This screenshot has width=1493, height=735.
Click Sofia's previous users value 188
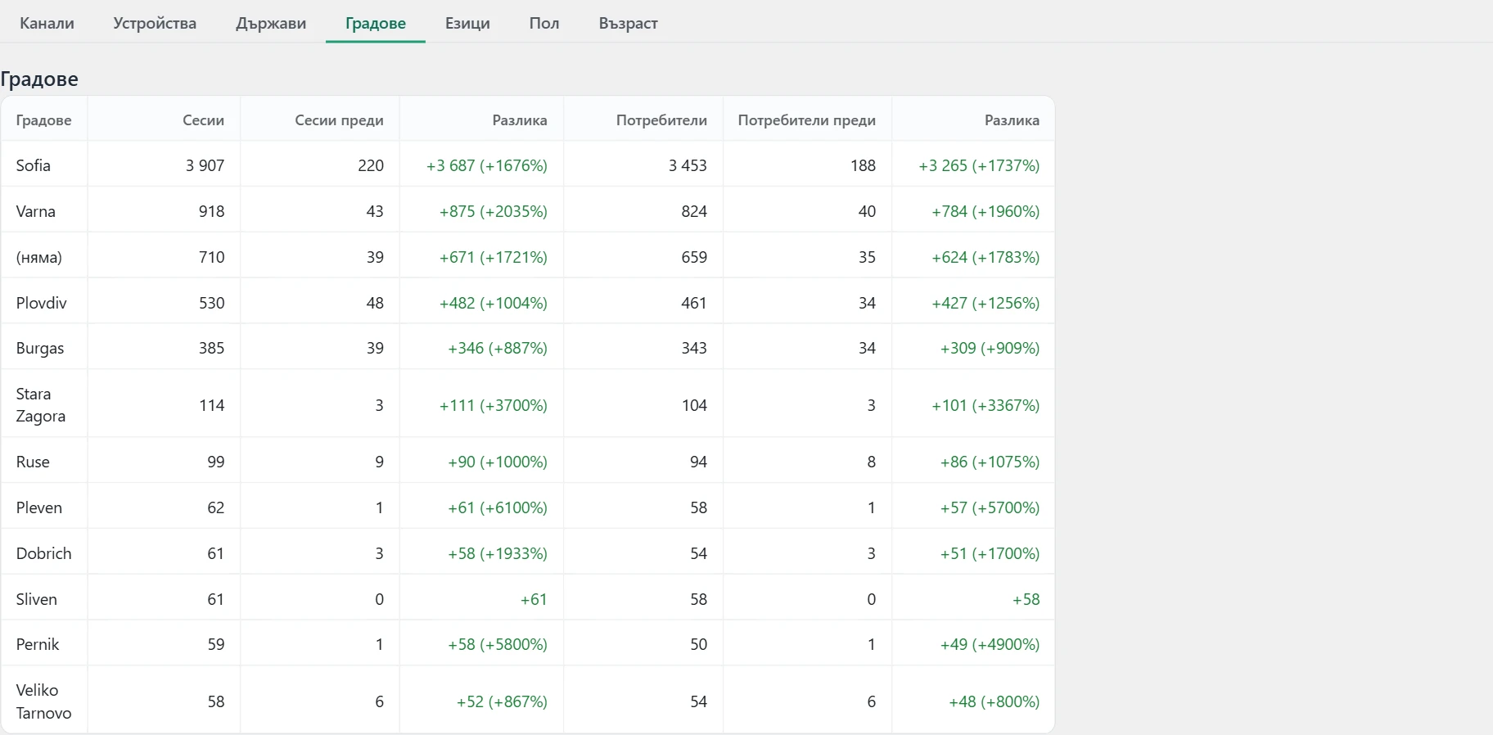point(863,165)
